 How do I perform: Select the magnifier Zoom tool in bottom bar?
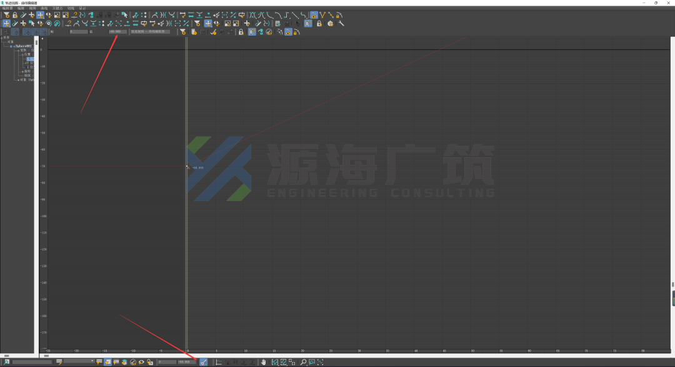(x=304, y=362)
